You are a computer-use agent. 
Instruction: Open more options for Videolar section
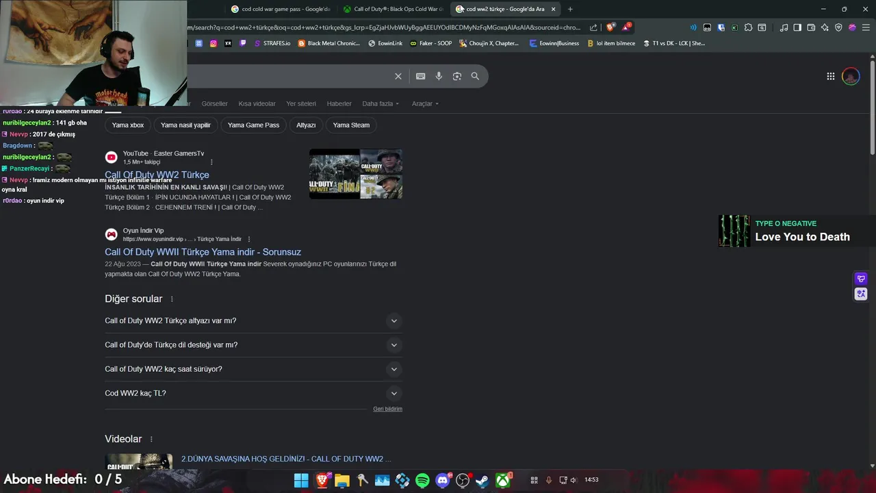click(151, 439)
